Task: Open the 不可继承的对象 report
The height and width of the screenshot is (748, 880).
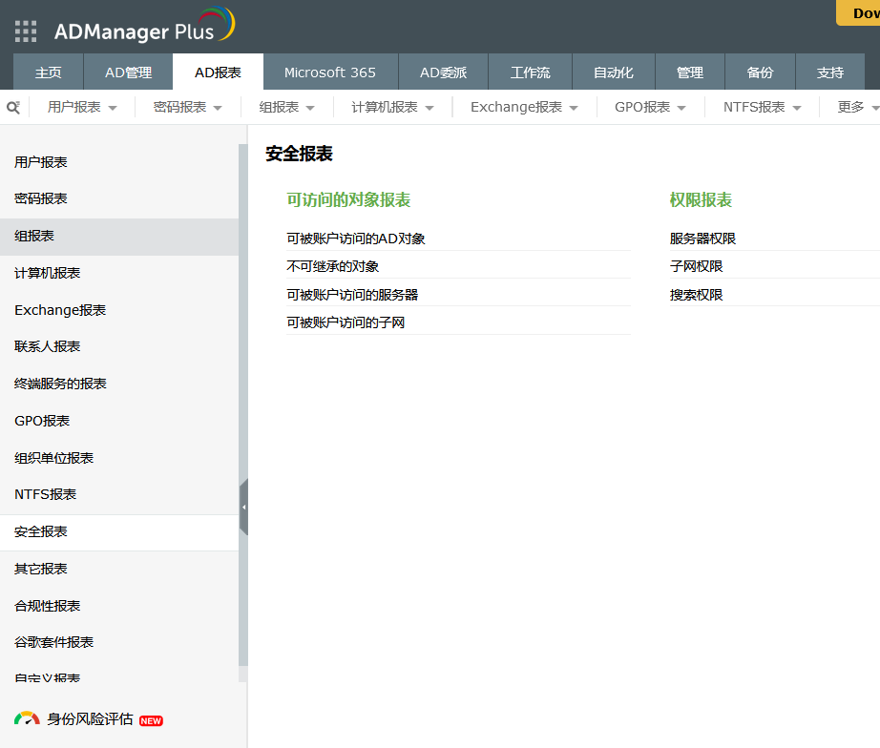Action: [333, 266]
